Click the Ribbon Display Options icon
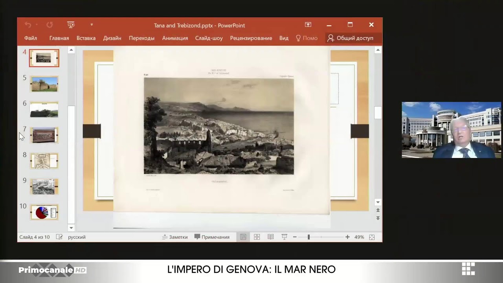503x283 pixels. [x=308, y=25]
